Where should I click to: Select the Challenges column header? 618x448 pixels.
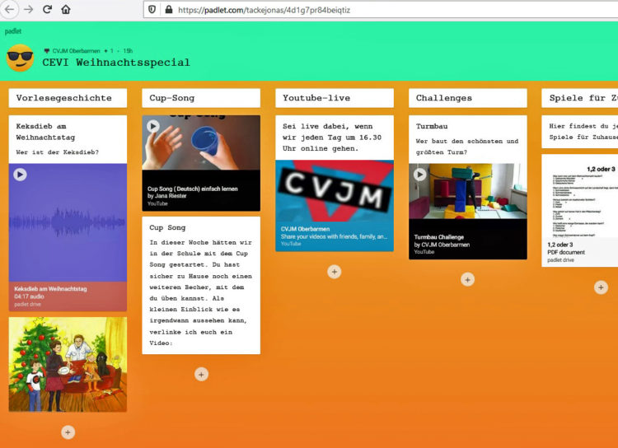[468, 98]
